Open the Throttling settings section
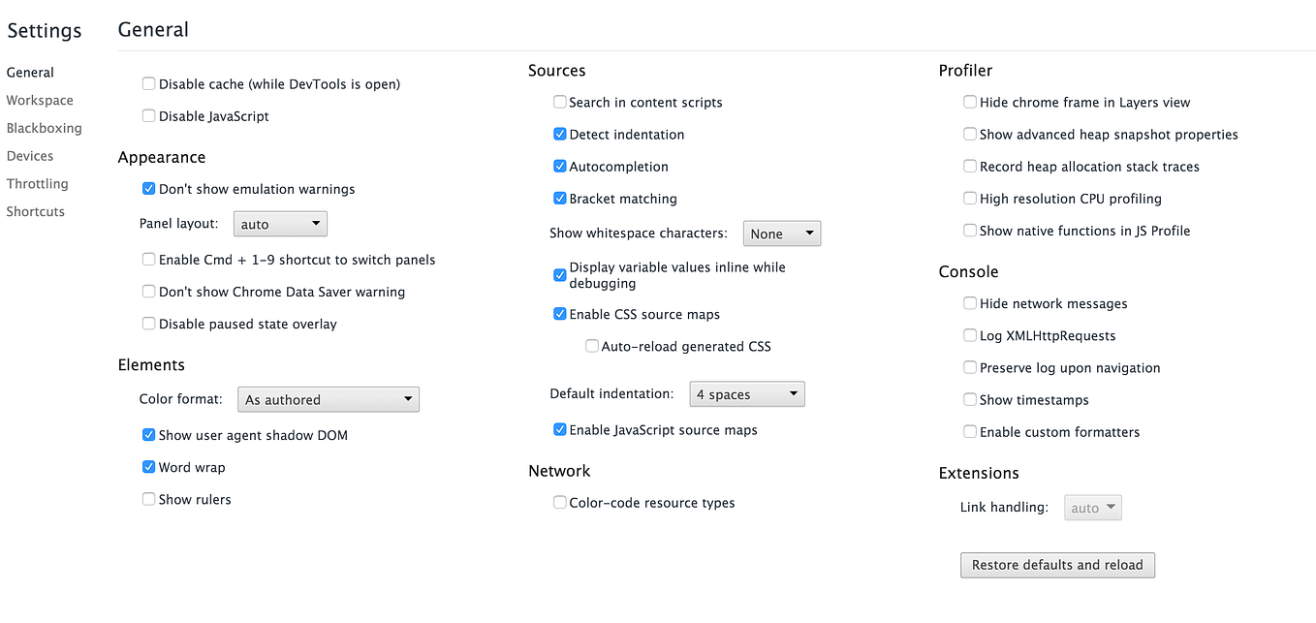1316x623 pixels. pyautogui.click(x=37, y=183)
